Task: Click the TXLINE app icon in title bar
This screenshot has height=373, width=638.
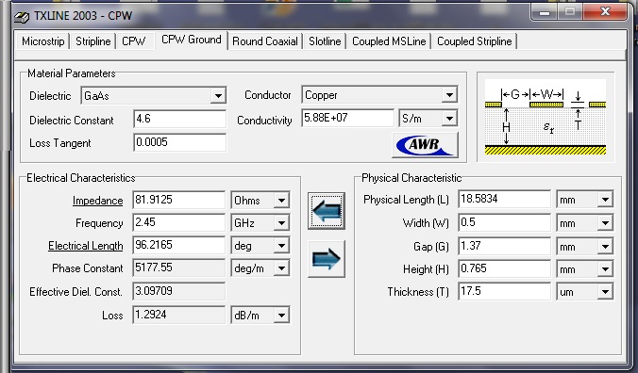Action: (21, 17)
